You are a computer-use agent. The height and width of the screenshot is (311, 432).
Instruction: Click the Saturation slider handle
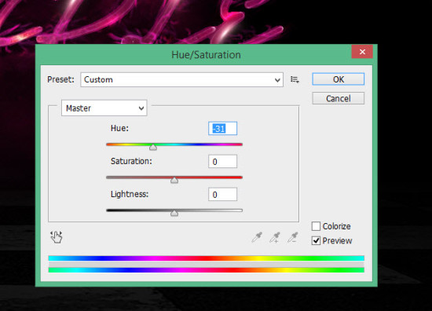[x=174, y=181]
